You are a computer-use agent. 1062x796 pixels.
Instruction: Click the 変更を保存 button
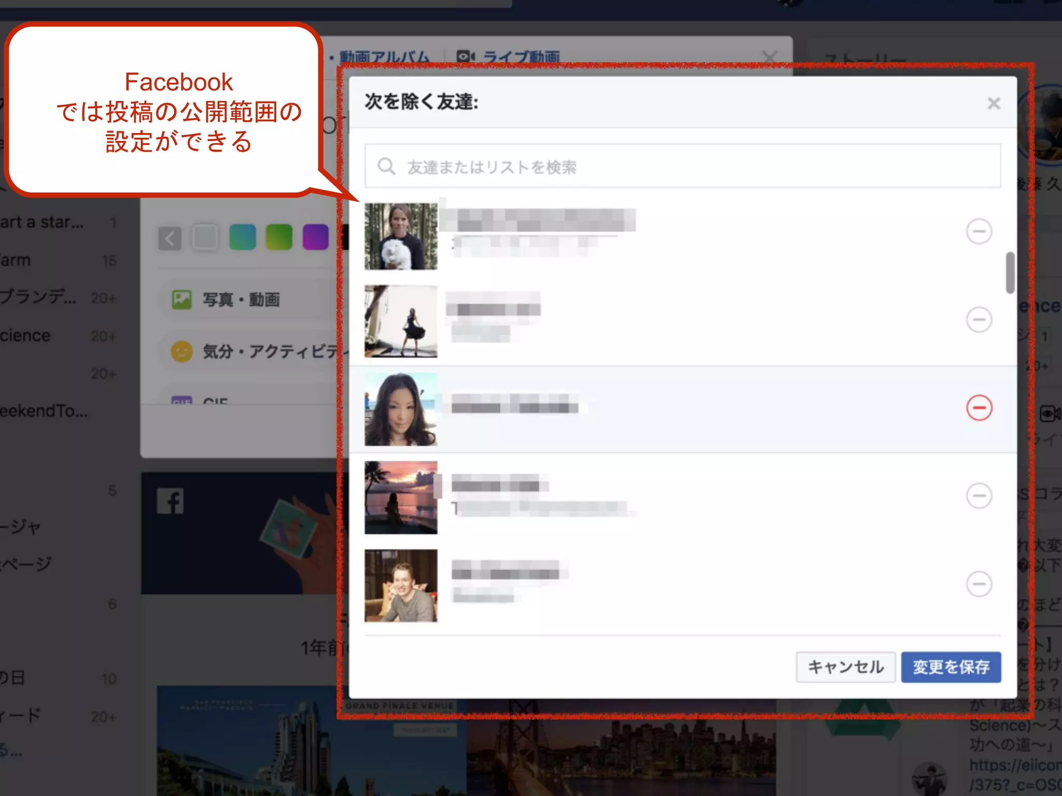951,667
